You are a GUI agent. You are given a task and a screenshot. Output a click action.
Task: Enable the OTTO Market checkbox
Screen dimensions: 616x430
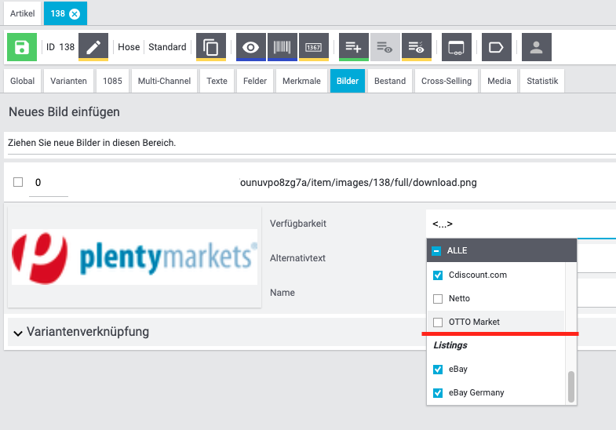pyautogui.click(x=439, y=322)
